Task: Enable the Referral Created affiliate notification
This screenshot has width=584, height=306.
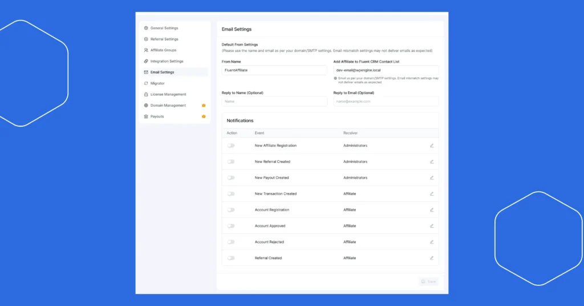Action: 231,258
